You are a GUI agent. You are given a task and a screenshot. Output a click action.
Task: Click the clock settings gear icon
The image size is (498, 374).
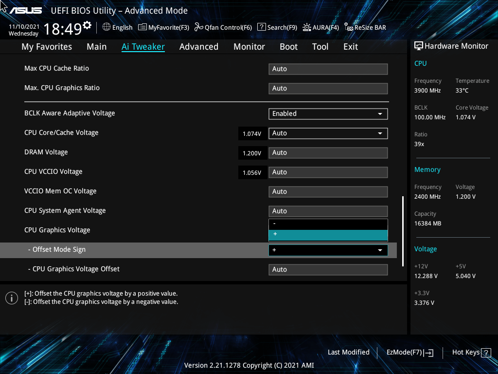[x=87, y=25]
